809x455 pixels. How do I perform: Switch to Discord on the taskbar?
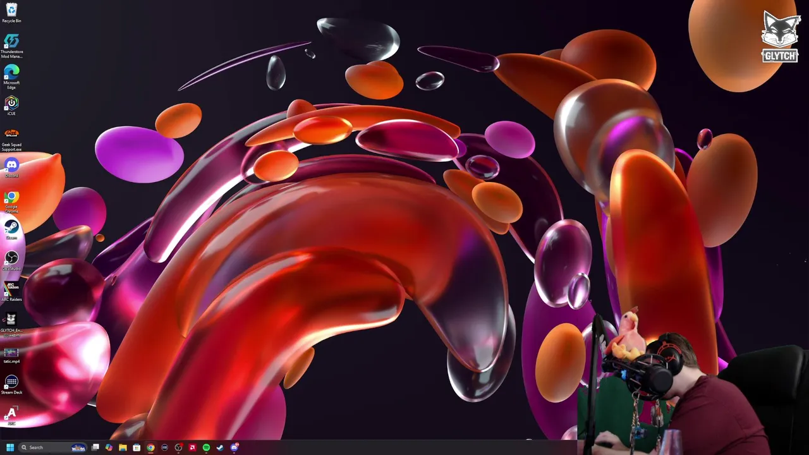pos(234,447)
